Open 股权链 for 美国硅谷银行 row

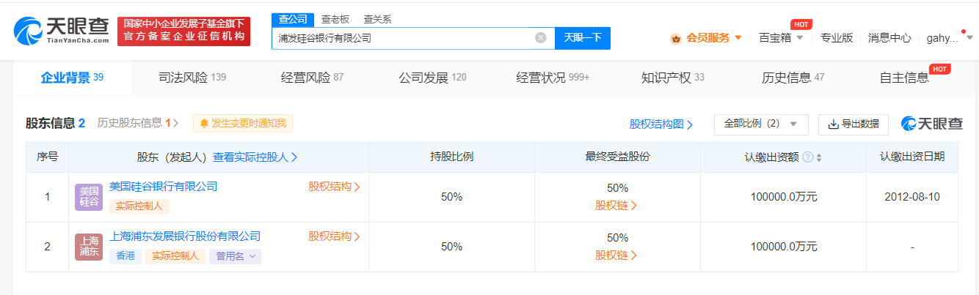pos(616,206)
